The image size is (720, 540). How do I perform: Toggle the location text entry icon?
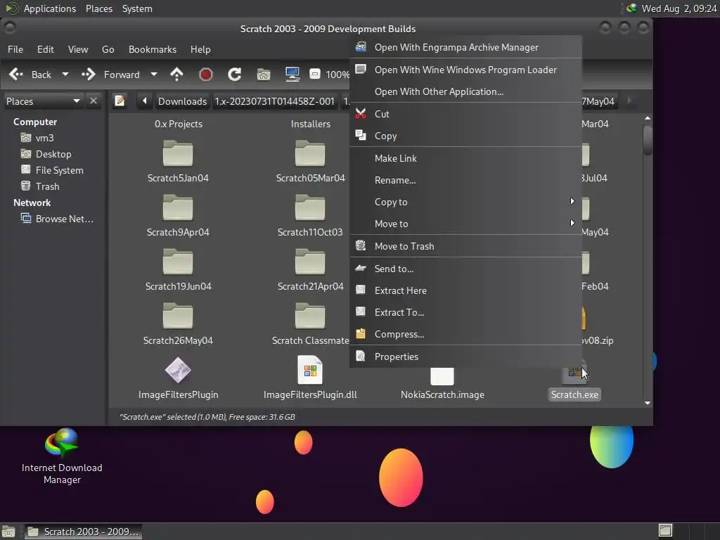pos(120,101)
